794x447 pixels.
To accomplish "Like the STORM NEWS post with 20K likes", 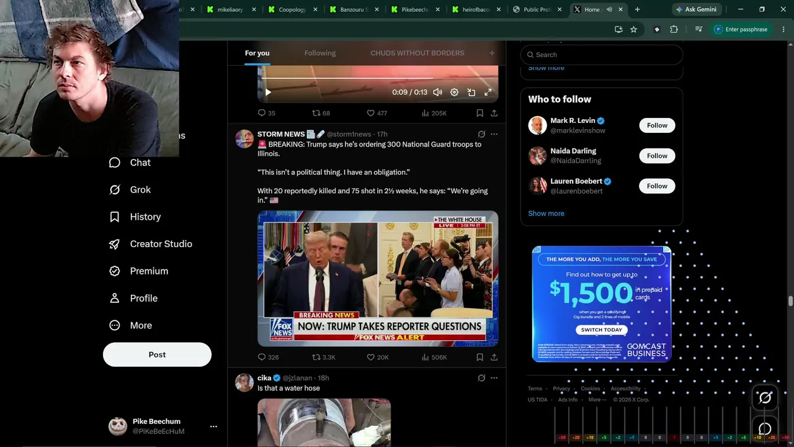I will 378,357.
